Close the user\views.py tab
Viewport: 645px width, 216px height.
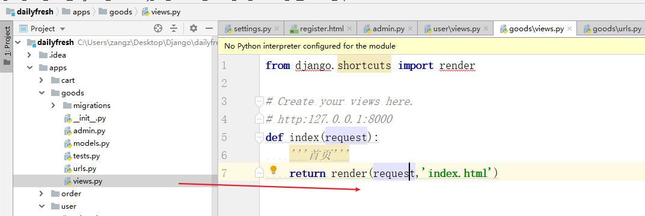coord(486,29)
